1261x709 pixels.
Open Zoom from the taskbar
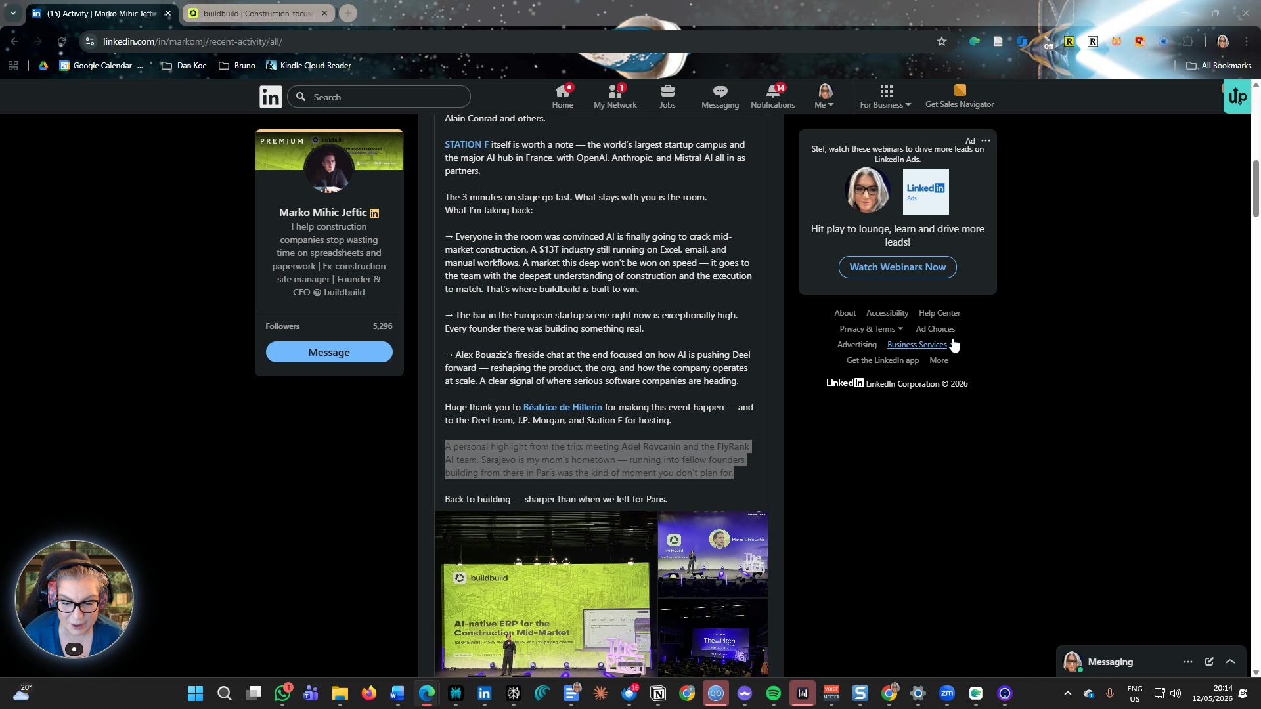point(947,693)
